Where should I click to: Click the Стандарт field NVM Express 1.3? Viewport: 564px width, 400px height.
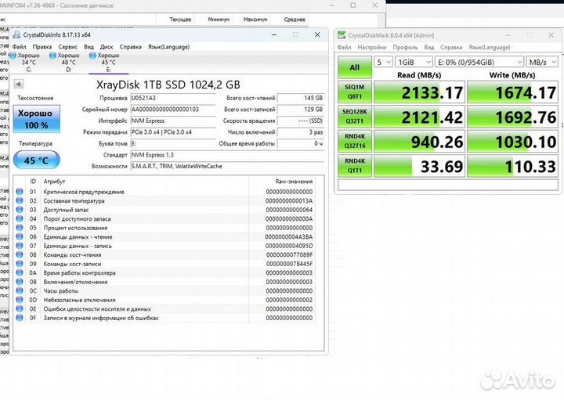227,155
